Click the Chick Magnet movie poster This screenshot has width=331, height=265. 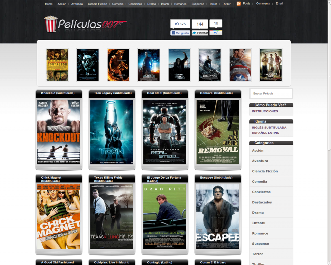(59, 216)
